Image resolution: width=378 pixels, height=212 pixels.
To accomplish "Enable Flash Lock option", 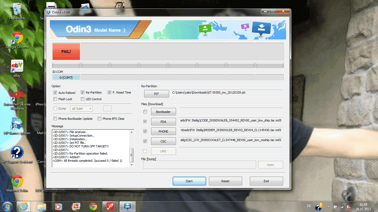I will (55, 99).
